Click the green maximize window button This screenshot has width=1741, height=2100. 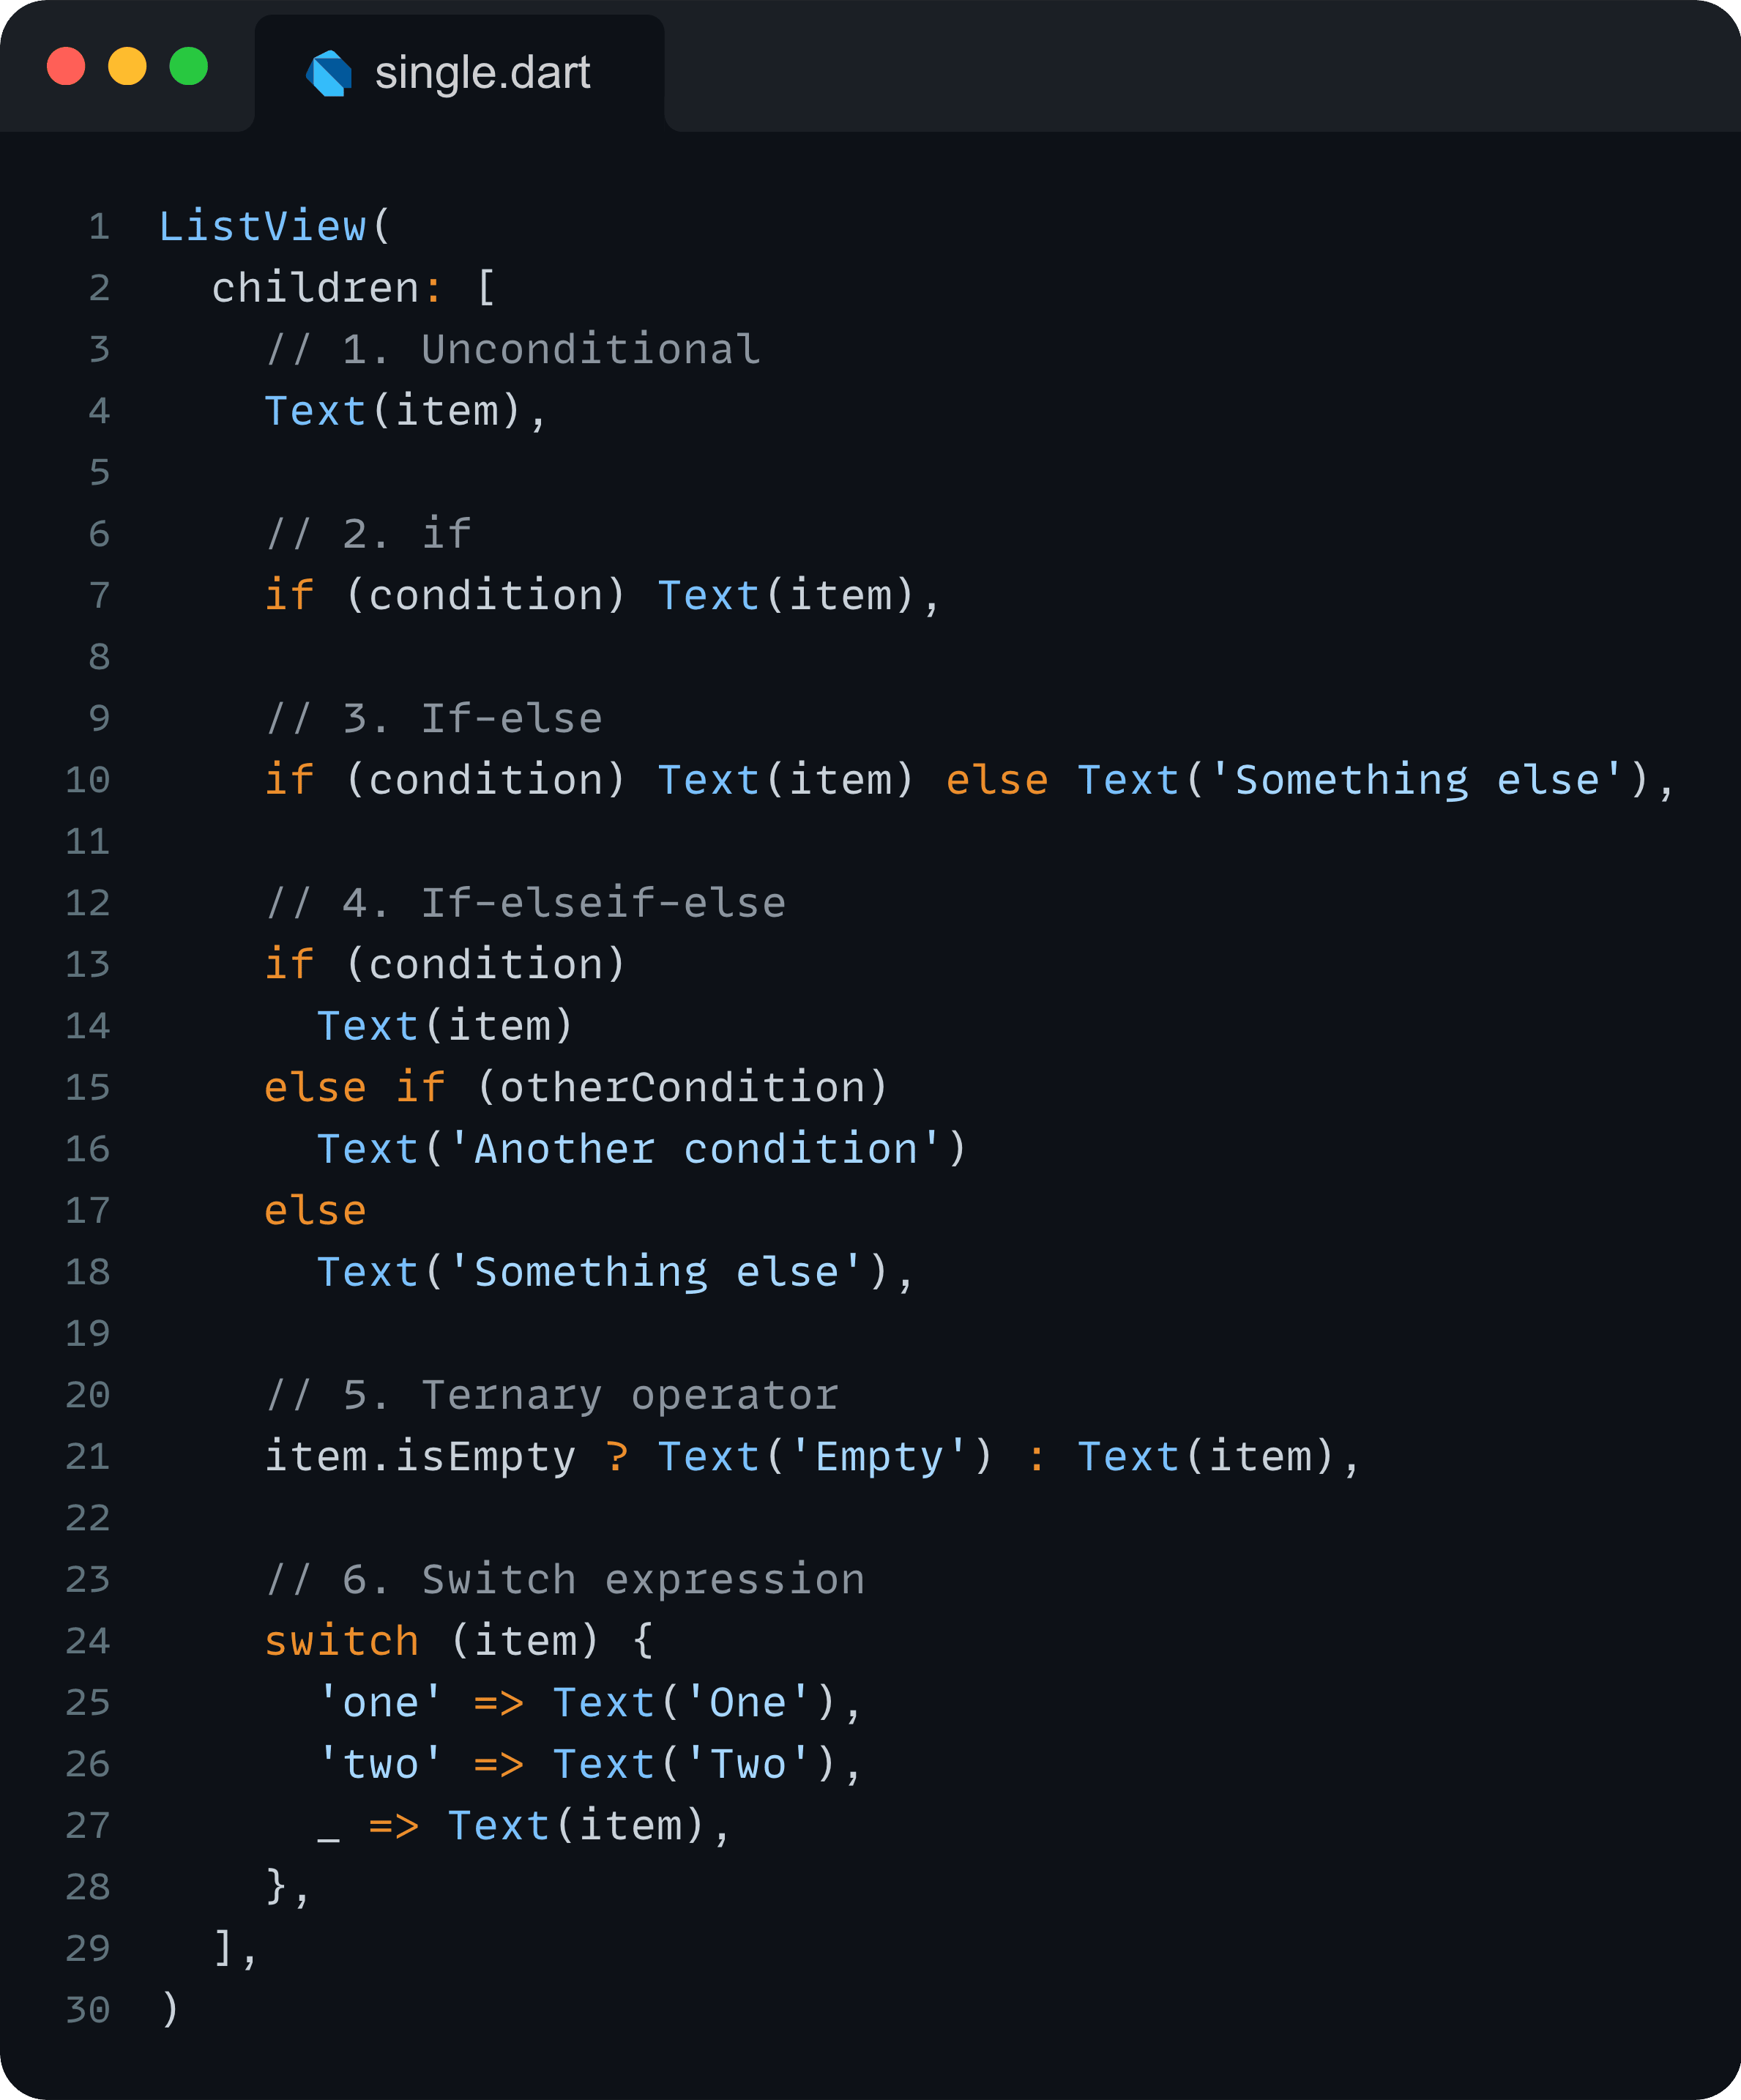point(189,67)
